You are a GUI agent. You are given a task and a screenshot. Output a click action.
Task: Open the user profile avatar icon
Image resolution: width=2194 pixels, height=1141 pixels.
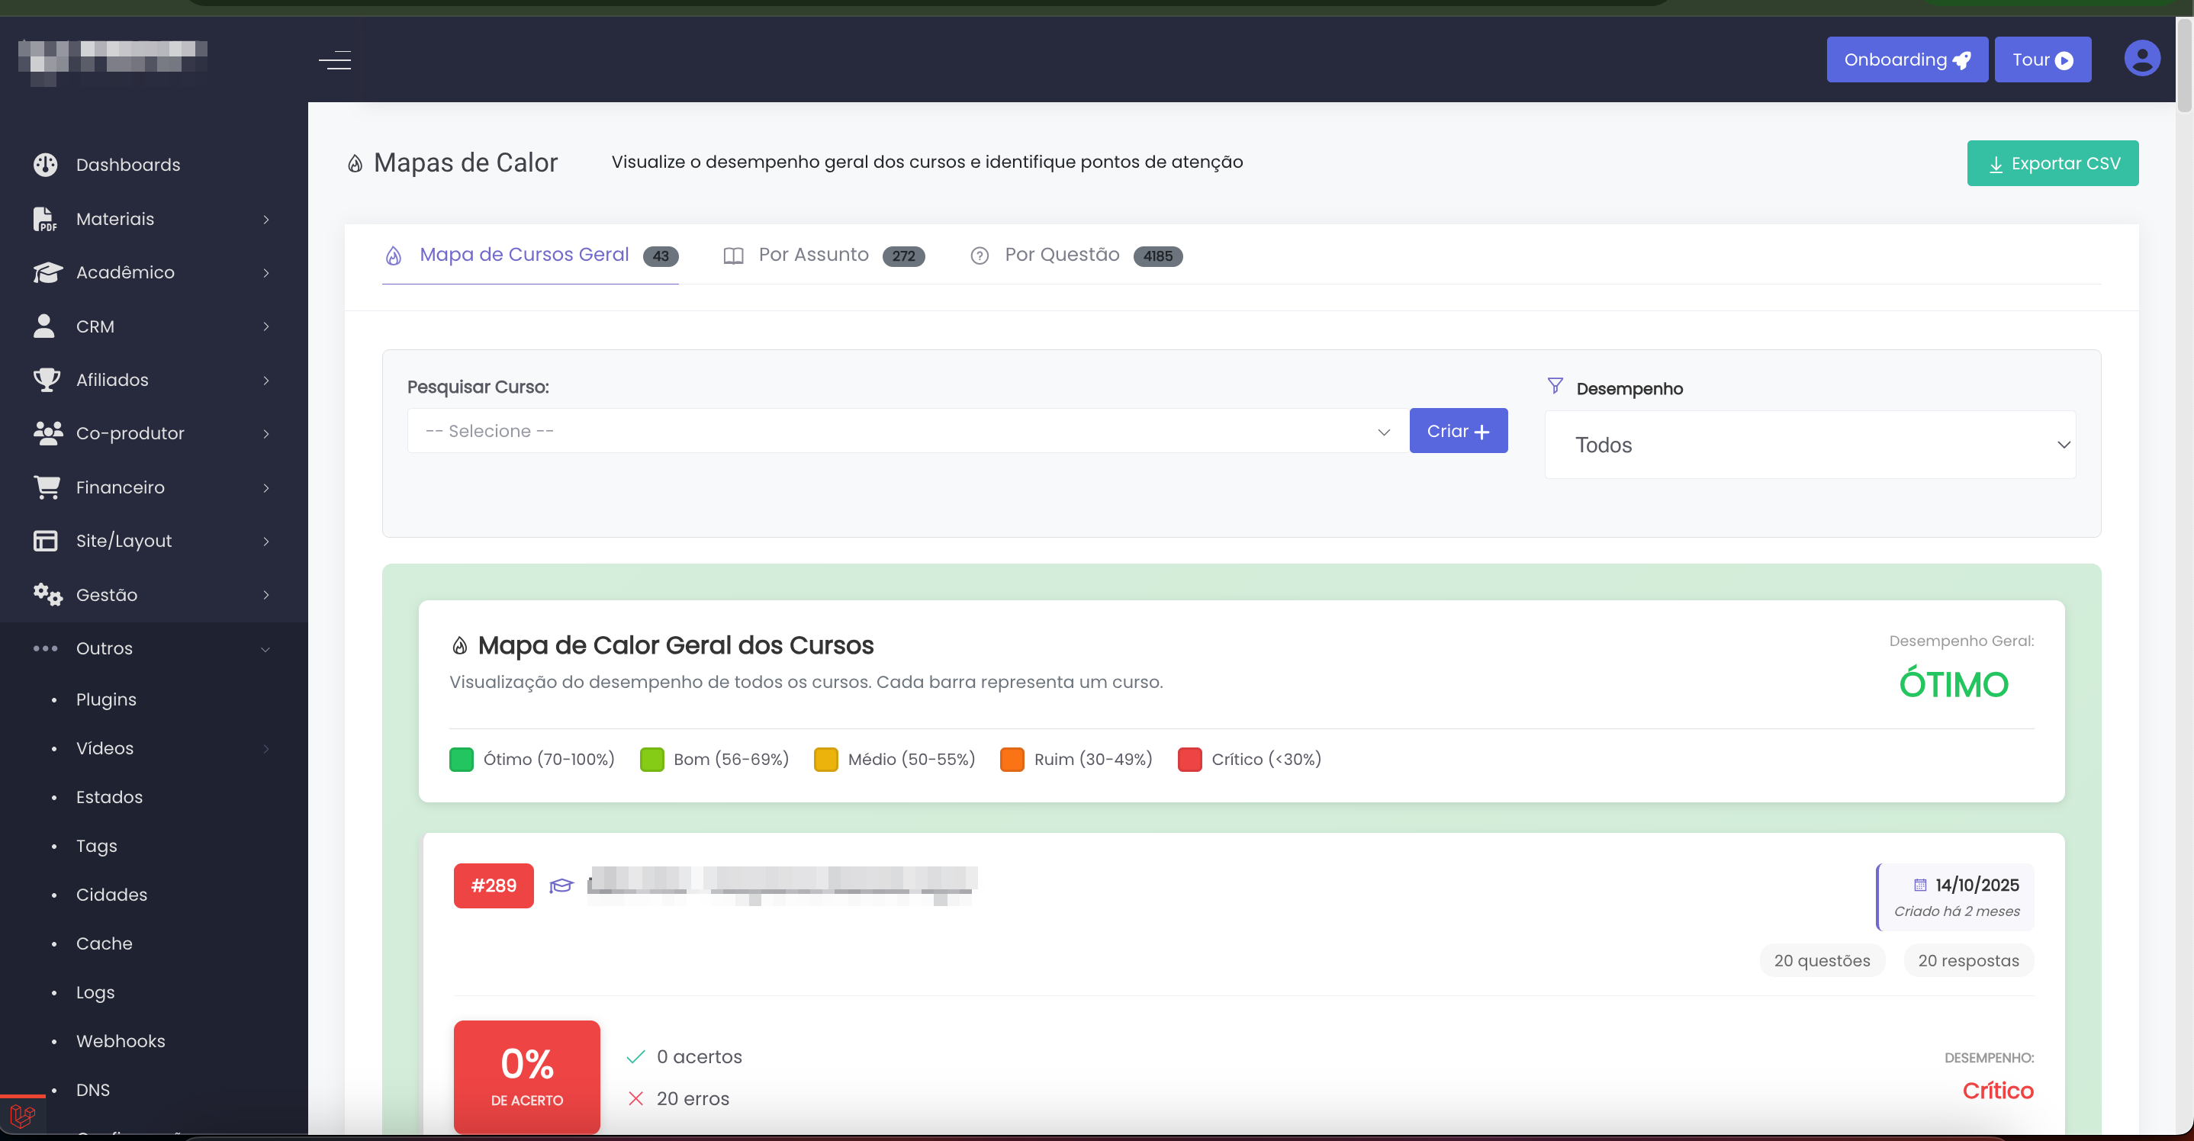coord(2141,59)
